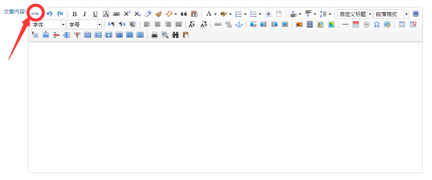Click the format brush icon
Screen dimensions: 432x180
pyautogui.click(x=158, y=14)
